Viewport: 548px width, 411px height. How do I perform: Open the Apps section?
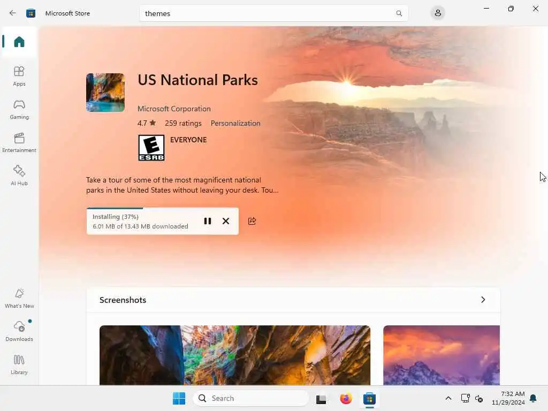point(19,76)
